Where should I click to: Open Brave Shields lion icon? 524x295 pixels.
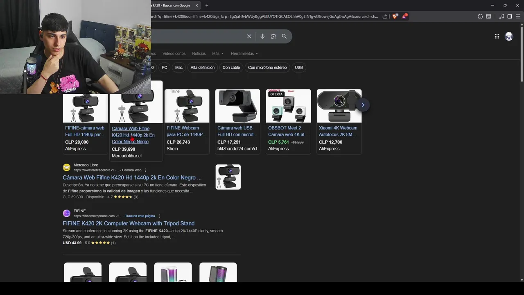pyautogui.click(x=395, y=16)
